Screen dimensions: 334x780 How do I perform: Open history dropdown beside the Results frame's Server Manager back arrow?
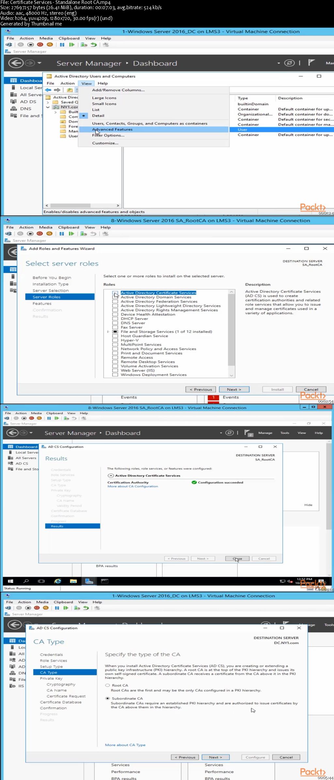pyautogui.click(x=31, y=433)
